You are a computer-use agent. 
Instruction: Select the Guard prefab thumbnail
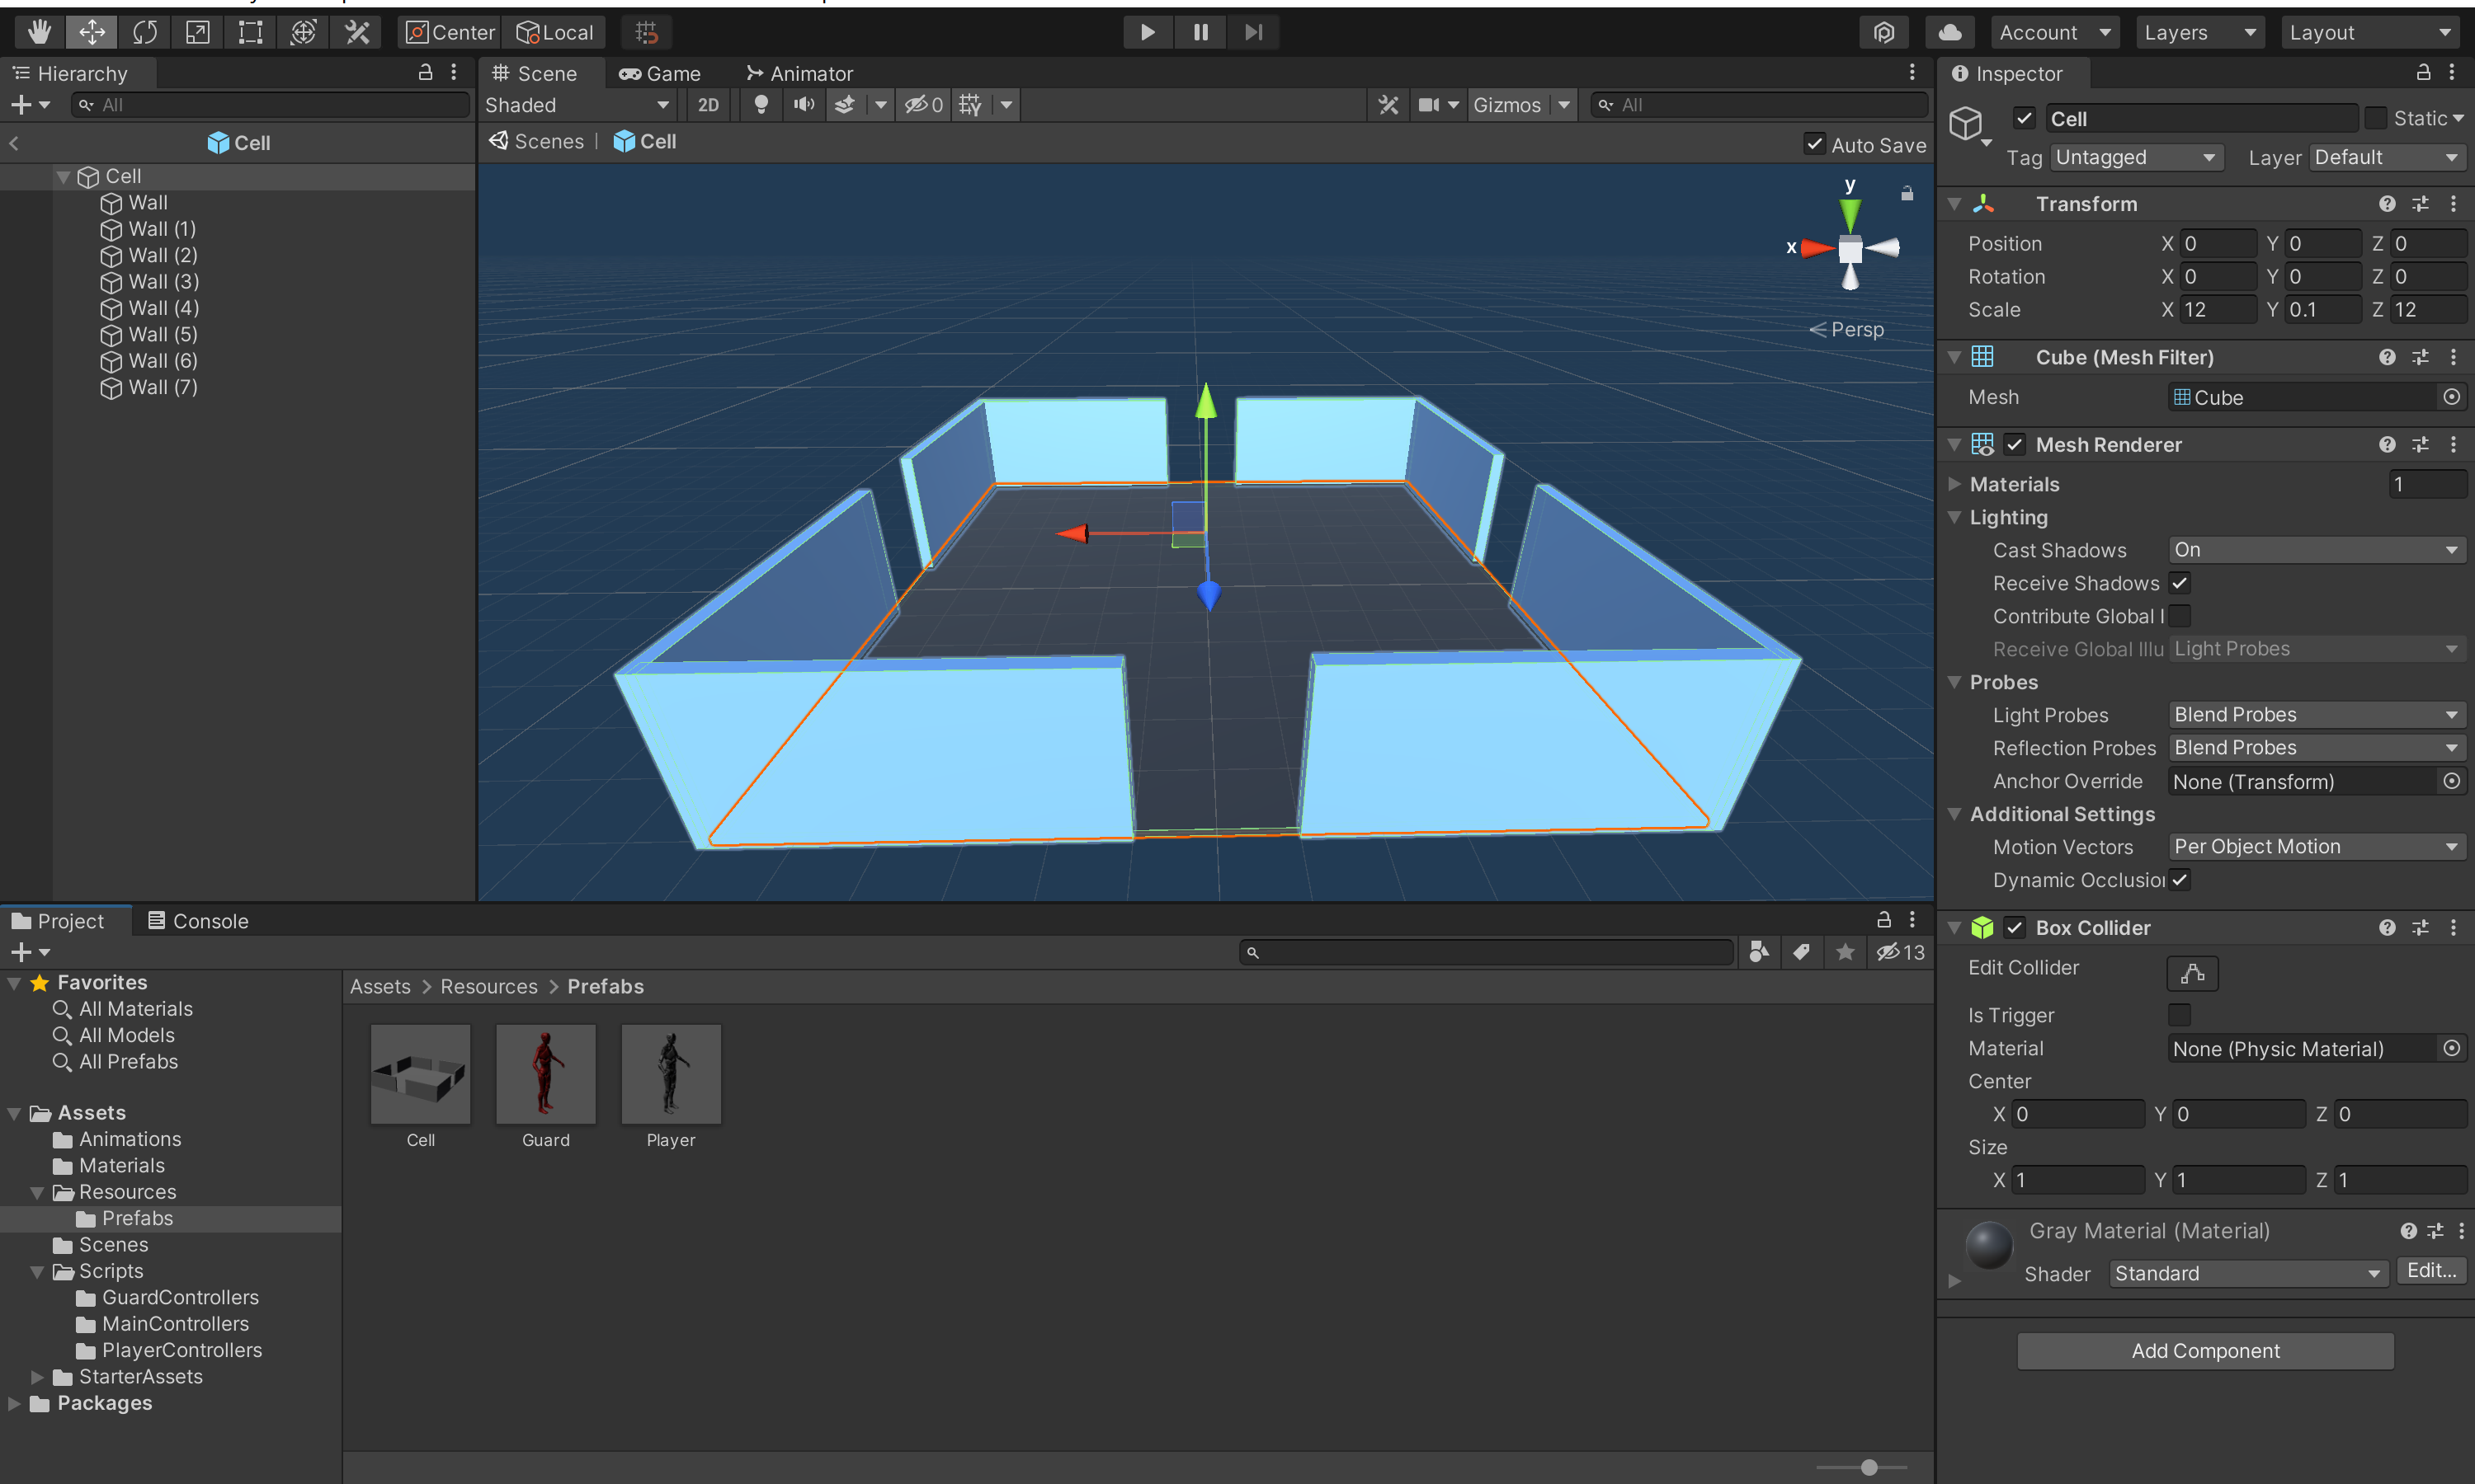click(x=545, y=1074)
